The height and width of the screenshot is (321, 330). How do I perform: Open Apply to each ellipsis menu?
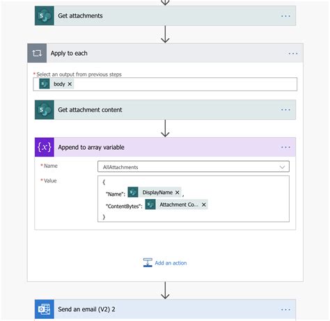click(293, 54)
